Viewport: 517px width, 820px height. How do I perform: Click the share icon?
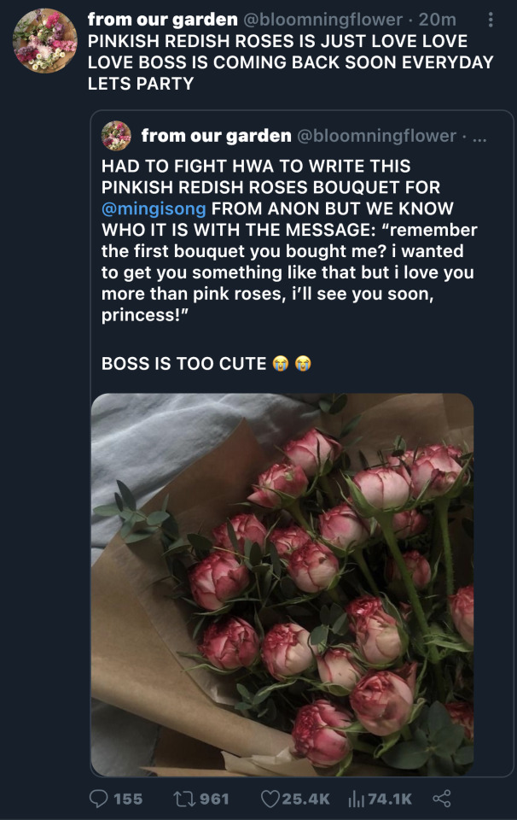pyautogui.click(x=441, y=799)
